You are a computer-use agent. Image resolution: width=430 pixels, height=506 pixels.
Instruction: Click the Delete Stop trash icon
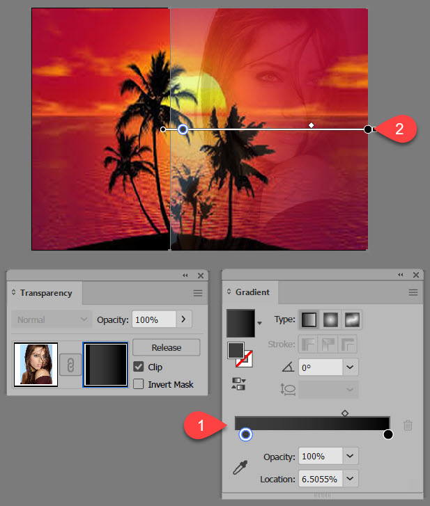pyautogui.click(x=408, y=425)
